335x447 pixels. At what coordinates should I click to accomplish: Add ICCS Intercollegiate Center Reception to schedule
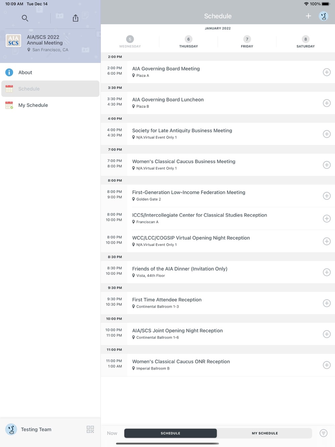(x=327, y=218)
